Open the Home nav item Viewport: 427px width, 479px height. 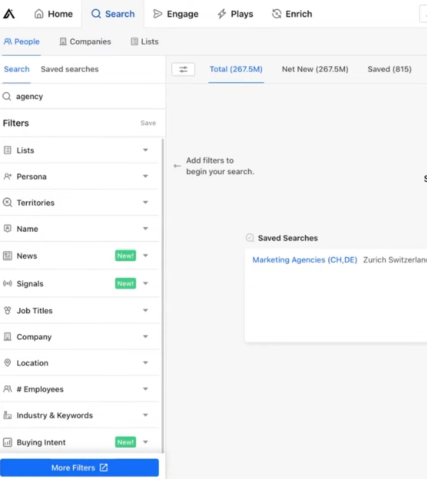click(54, 14)
